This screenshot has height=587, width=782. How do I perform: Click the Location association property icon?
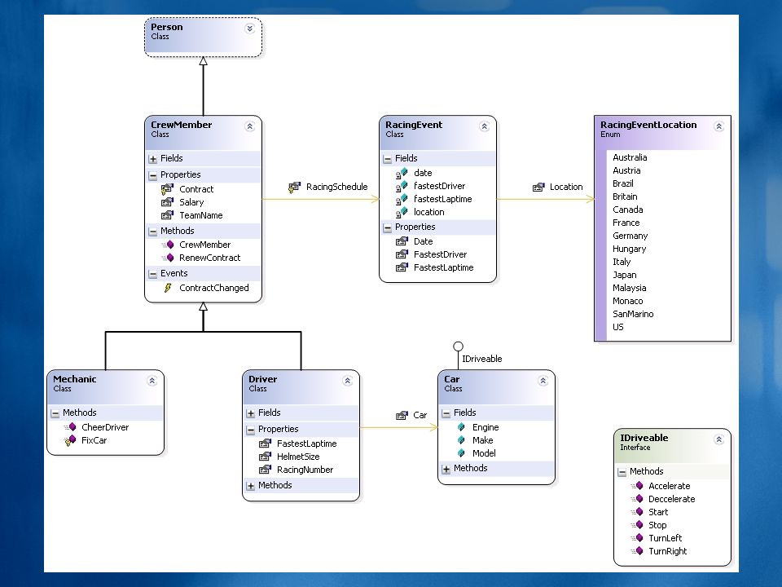(x=538, y=188)
